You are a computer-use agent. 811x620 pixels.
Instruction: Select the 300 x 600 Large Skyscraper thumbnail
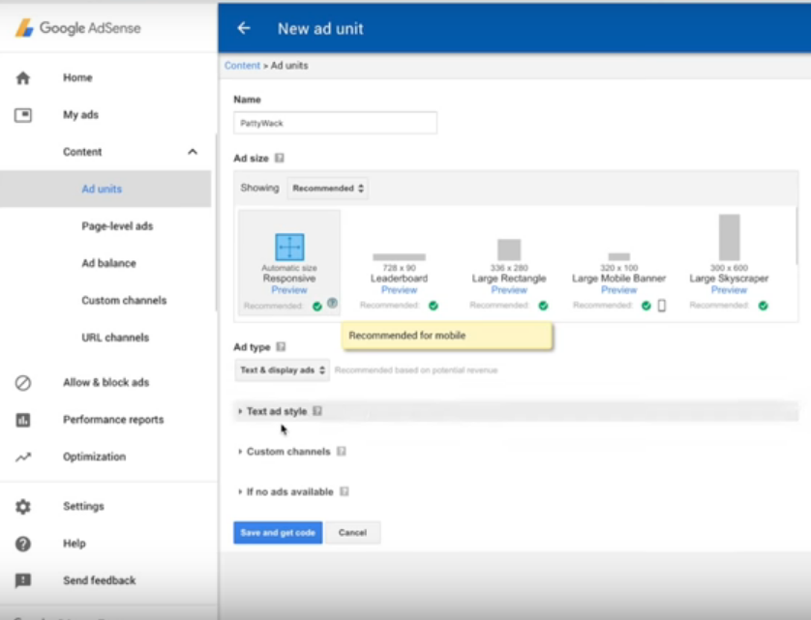730,237
